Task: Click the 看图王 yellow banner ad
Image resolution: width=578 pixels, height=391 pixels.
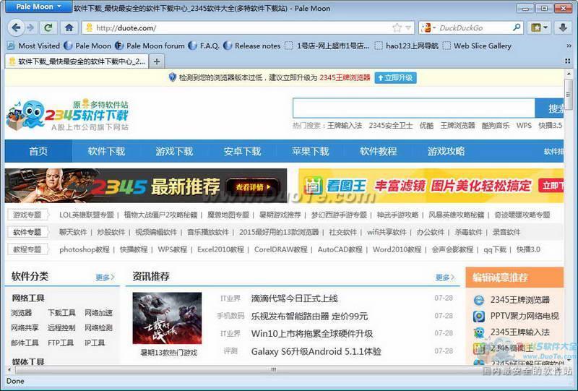Action: pyautogui.click(x=431, y=186)
